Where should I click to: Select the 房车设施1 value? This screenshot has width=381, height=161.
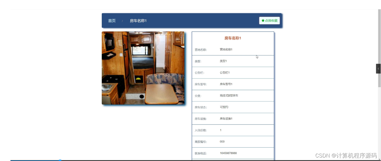click(x=226, y=119)
